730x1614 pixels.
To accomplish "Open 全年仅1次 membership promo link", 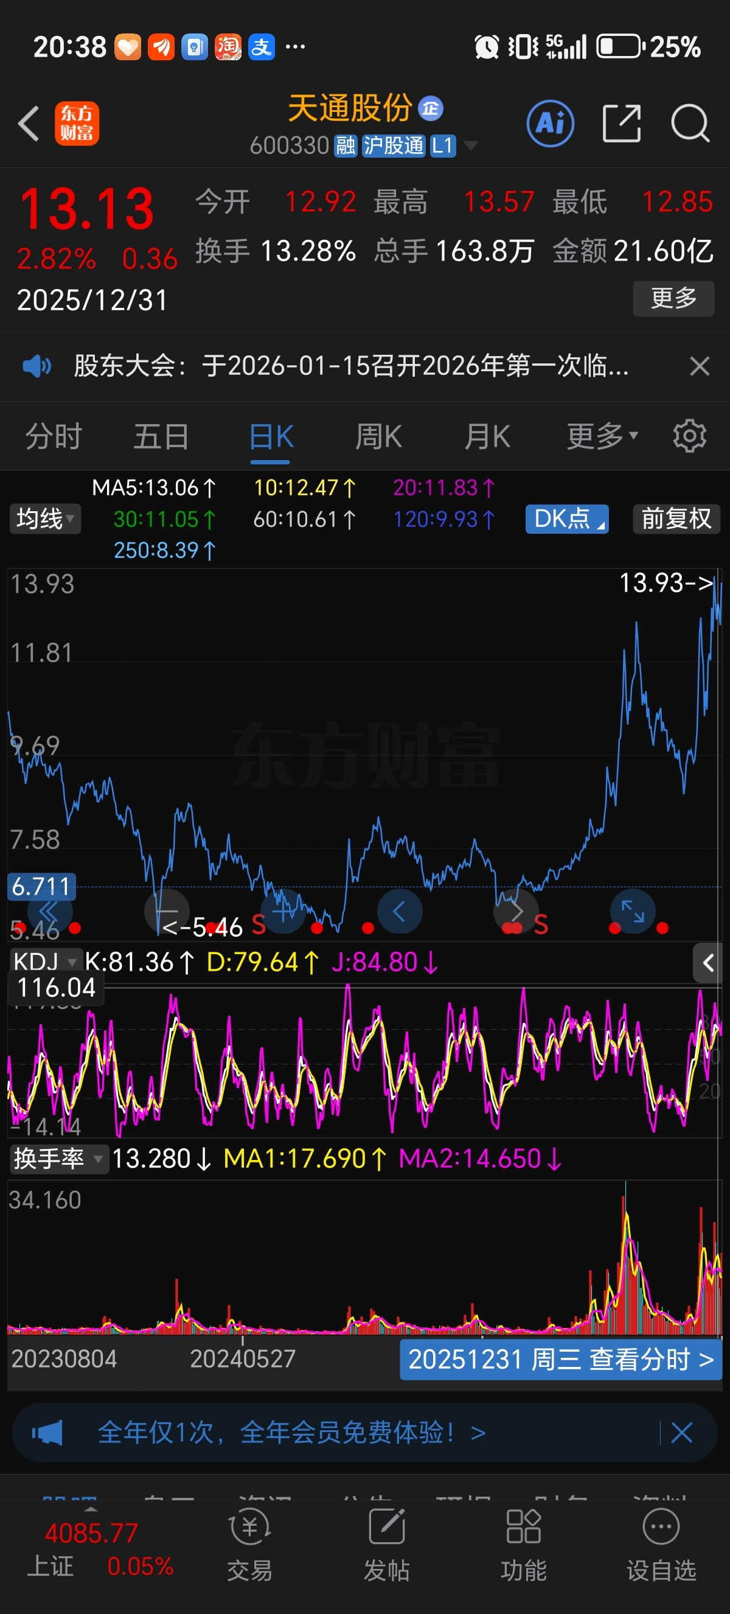I will pyautogui.click(x=292, y=1432).
